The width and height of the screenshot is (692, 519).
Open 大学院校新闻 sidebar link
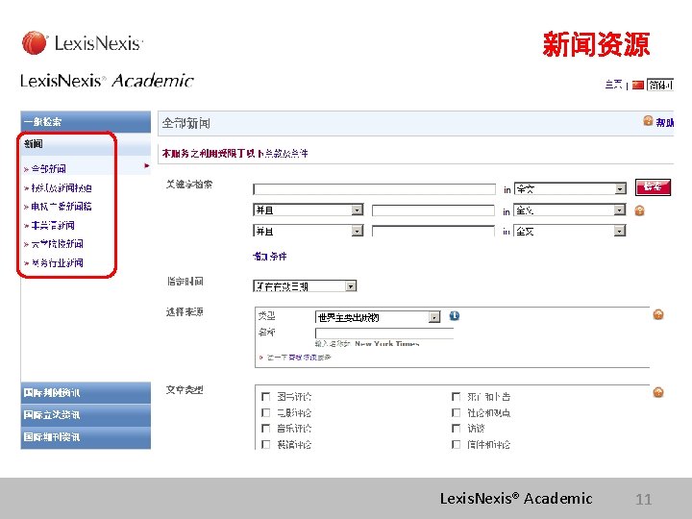pyautogui.click(x=57, y=243)
